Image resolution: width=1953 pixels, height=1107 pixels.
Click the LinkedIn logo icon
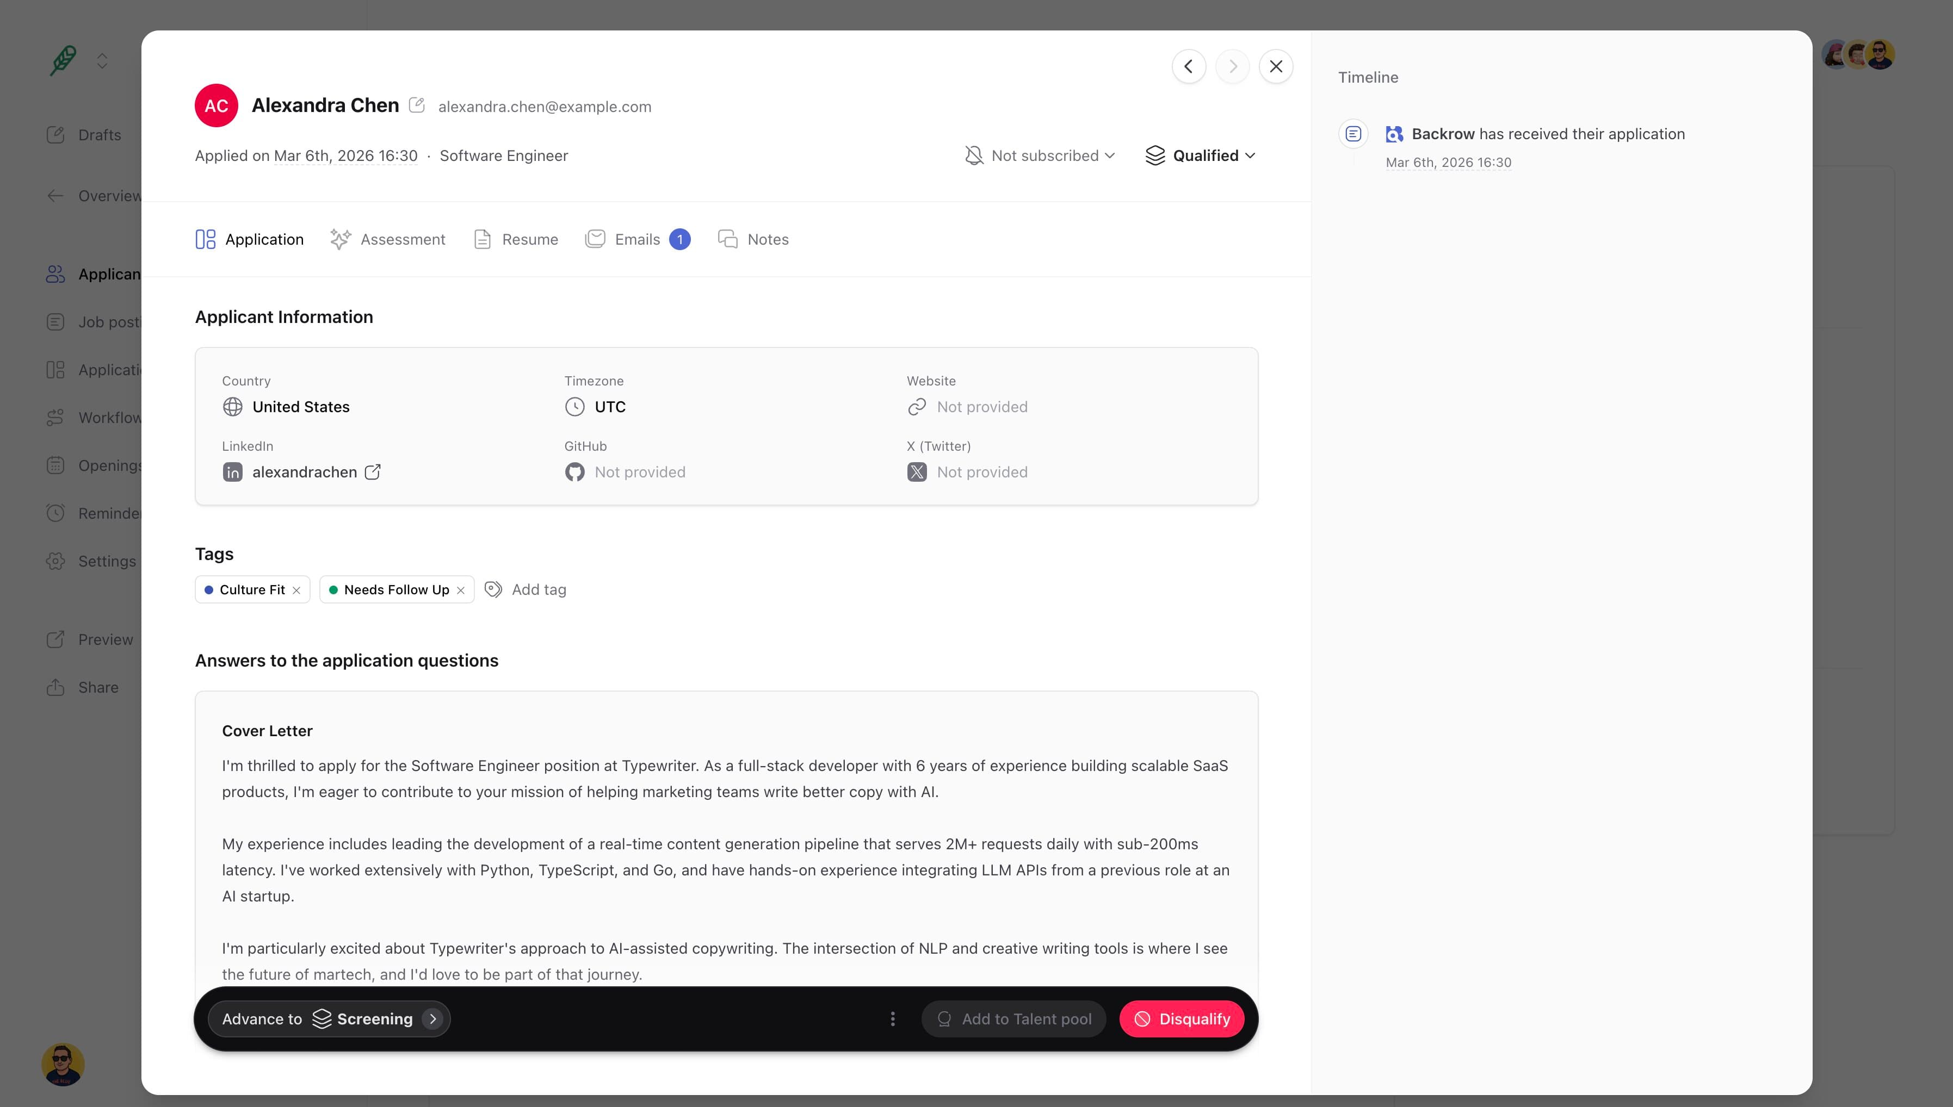point(233,472)
